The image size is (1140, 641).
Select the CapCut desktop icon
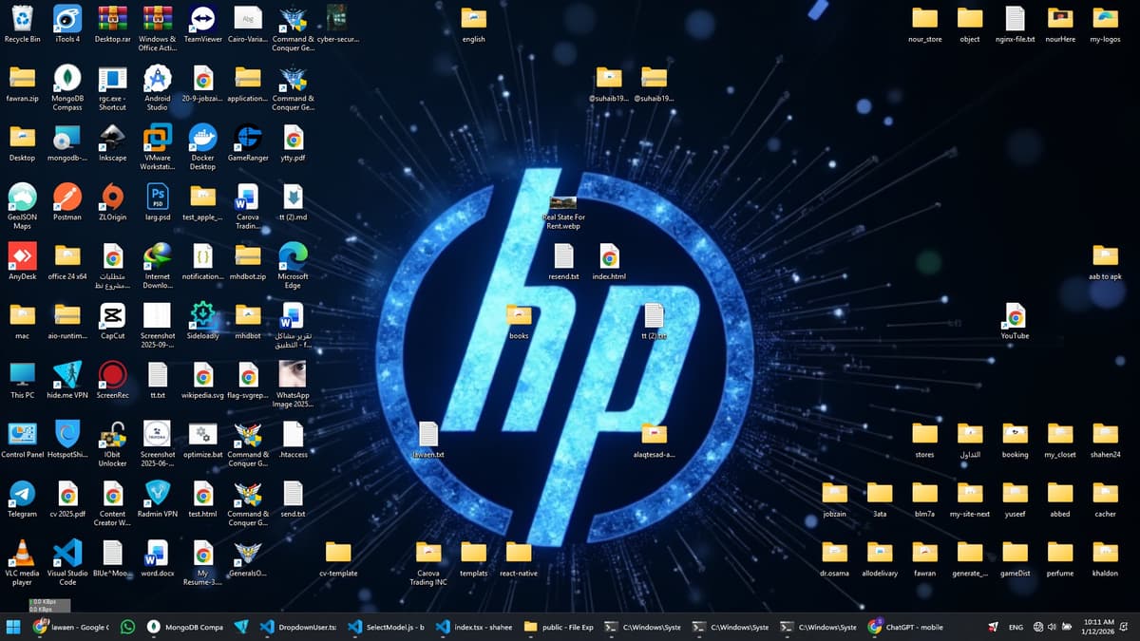coord(112,316)
